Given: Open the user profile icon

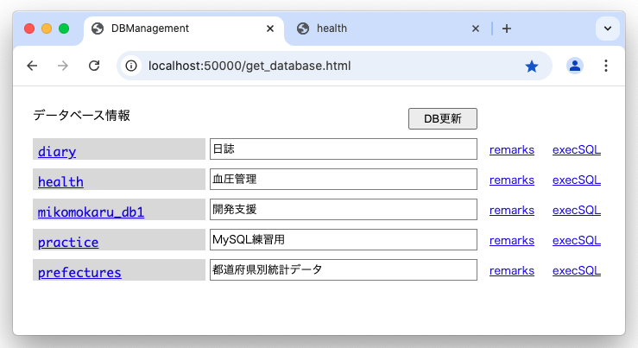Looking at the screenshot, I should (x=574, y=66).
